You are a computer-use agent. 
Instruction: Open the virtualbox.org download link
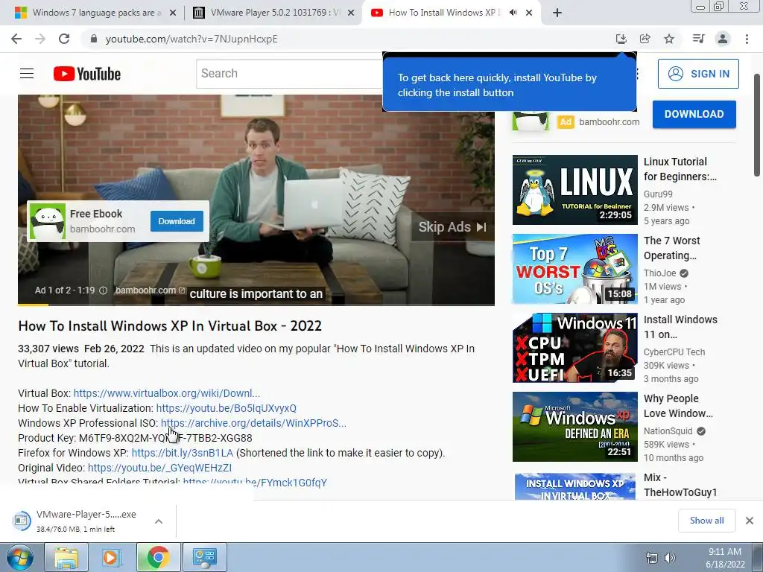[x=167, y=393]
